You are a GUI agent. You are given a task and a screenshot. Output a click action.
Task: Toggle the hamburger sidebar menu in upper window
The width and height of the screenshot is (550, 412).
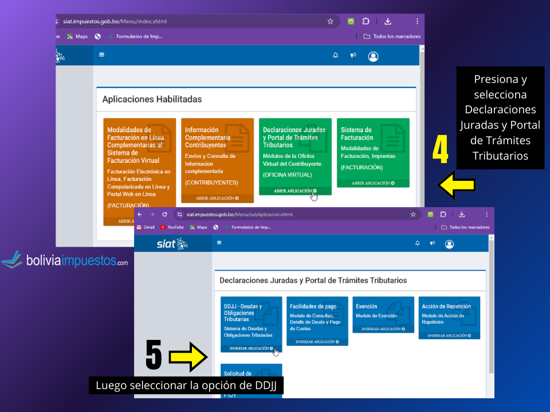pos(102,55)
